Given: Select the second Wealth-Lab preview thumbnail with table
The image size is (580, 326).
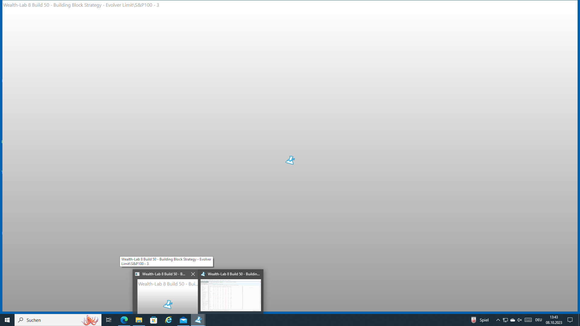Looking at the screenshot, I should click(231, 295).
